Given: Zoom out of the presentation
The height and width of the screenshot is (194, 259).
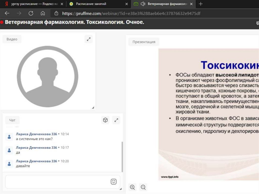Looking at the screenshot, I should point(143,187).
